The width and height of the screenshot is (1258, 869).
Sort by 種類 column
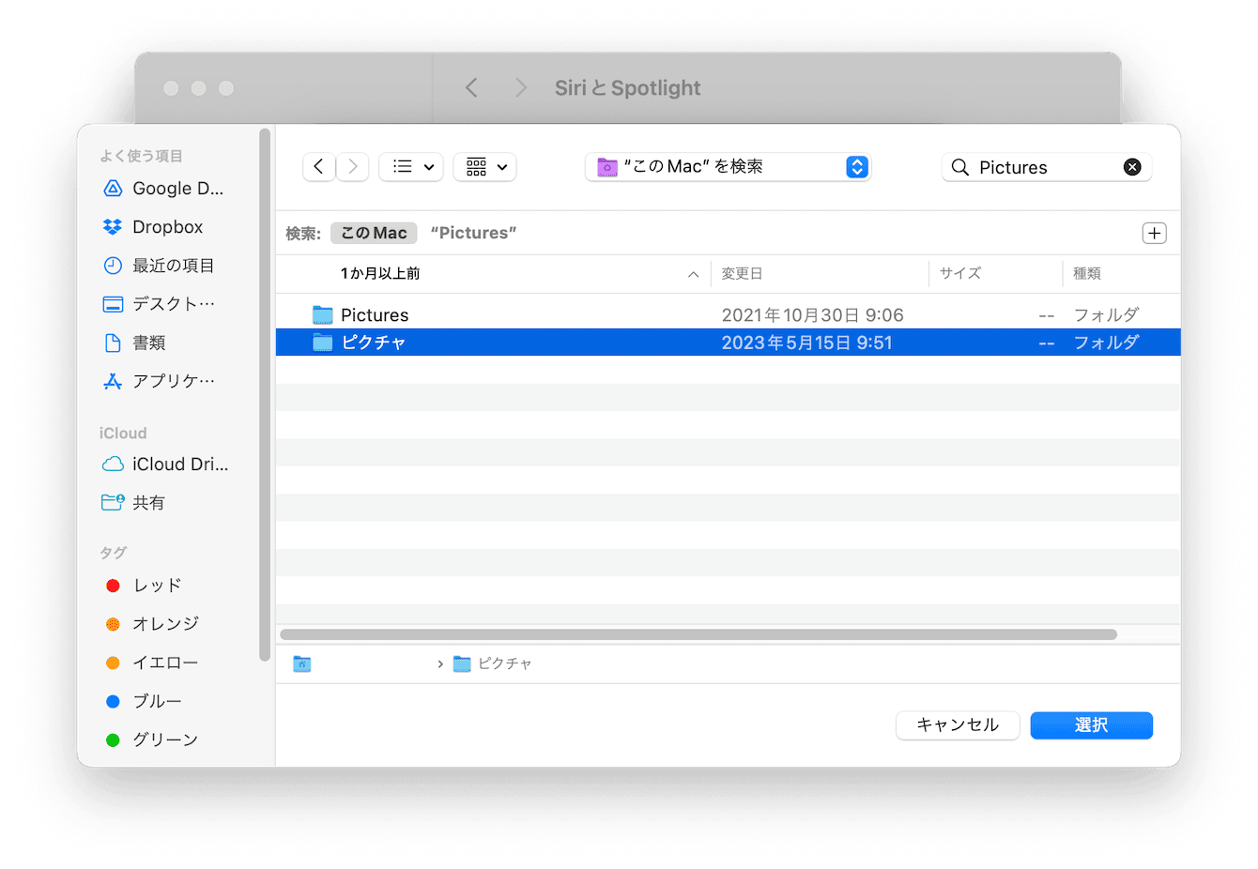1087,274
